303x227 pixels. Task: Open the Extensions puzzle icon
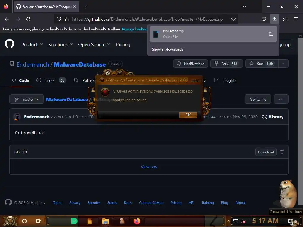pos(285,19)
